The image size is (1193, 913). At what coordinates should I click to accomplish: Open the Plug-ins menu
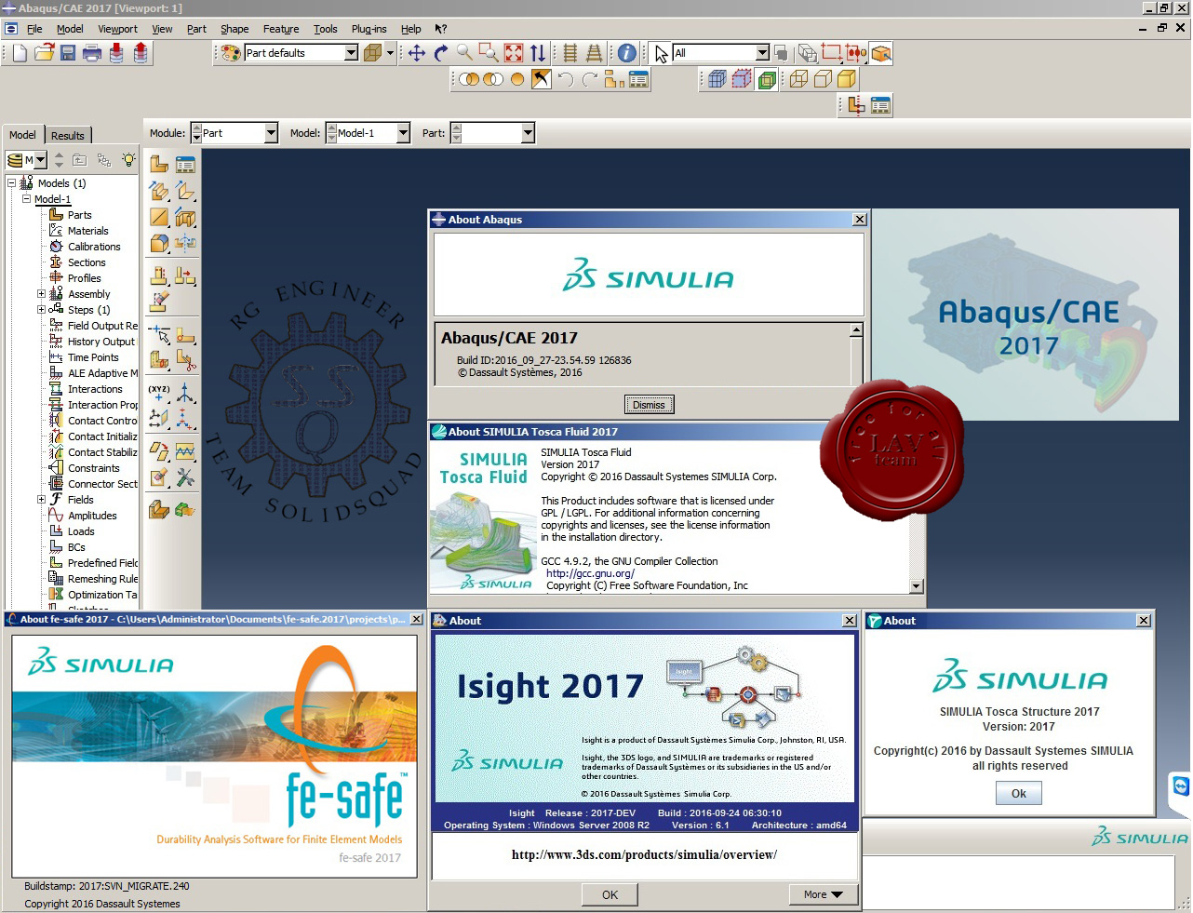[369, 29]
